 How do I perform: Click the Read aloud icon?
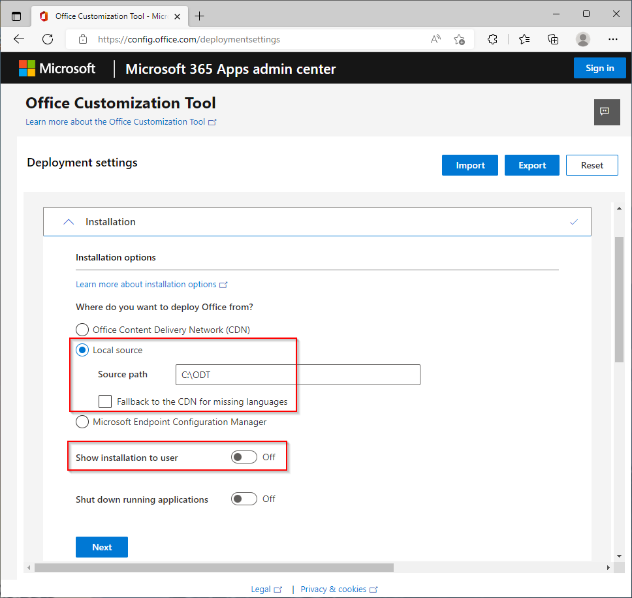[435, 39]
